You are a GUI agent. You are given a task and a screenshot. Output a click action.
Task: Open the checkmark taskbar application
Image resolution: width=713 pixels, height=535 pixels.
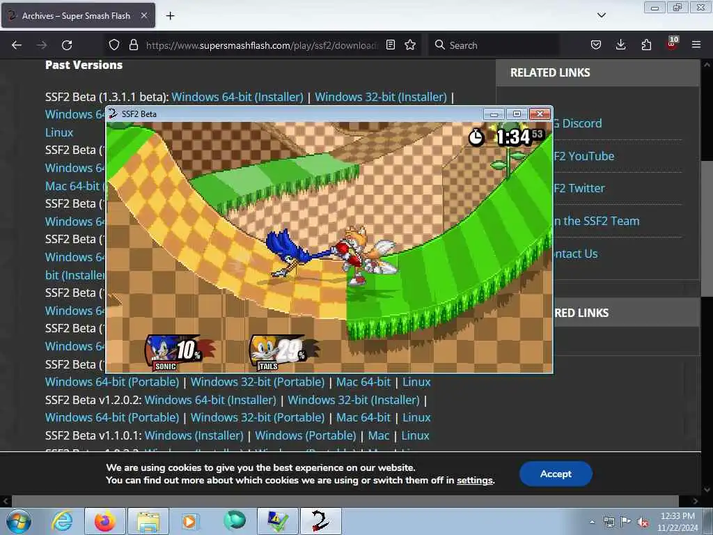[278, 521]
